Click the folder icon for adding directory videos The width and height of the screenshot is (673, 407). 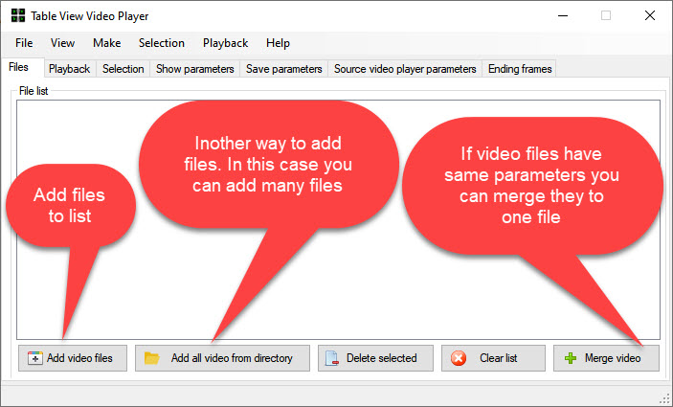151,358
